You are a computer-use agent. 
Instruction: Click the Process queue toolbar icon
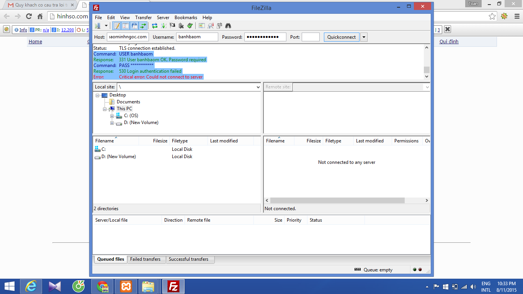coord(163,26)
